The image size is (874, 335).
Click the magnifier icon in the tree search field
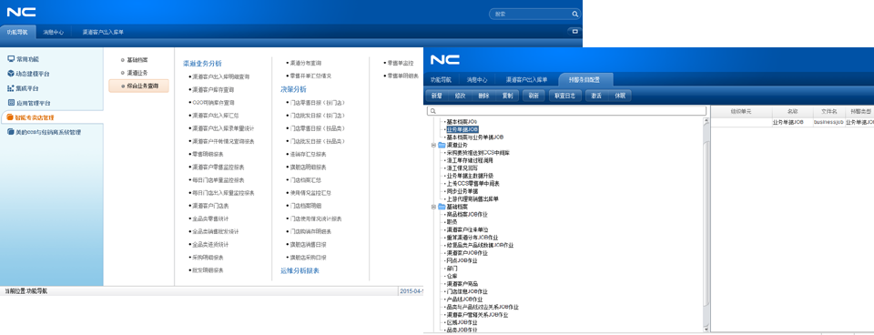click(x=433, y=111)
